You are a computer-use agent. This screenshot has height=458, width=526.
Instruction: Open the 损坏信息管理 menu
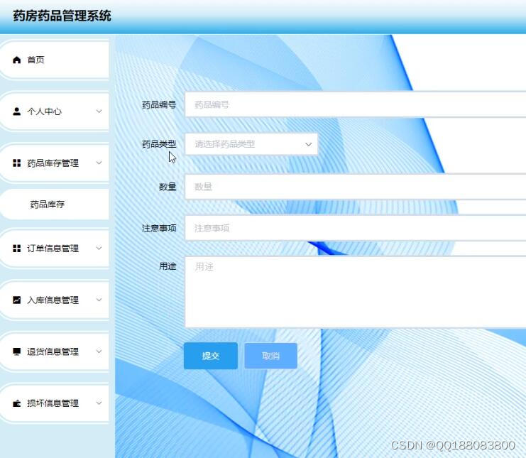(55, 403)
